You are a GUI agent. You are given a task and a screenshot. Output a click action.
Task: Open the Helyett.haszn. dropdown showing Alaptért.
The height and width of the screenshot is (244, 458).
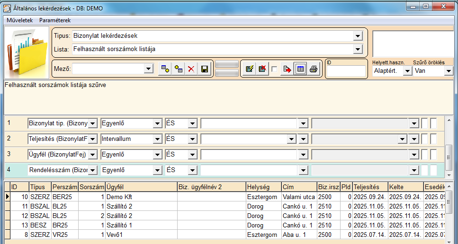(407, 71)
